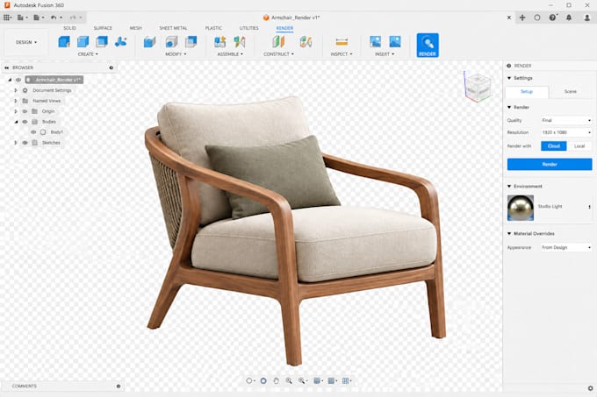Select Cloud for Render with
597x397 pixels.
click(554, 145)
